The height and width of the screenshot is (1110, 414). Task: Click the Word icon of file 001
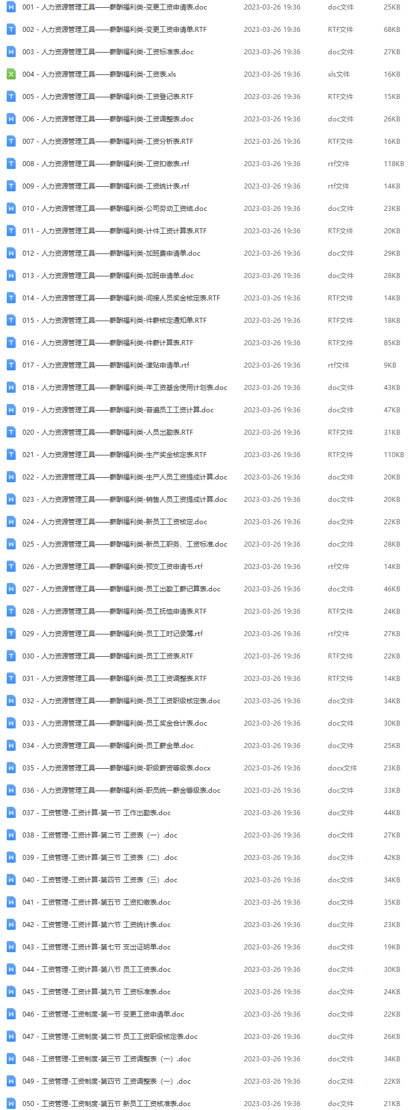(x=11, y=7)
